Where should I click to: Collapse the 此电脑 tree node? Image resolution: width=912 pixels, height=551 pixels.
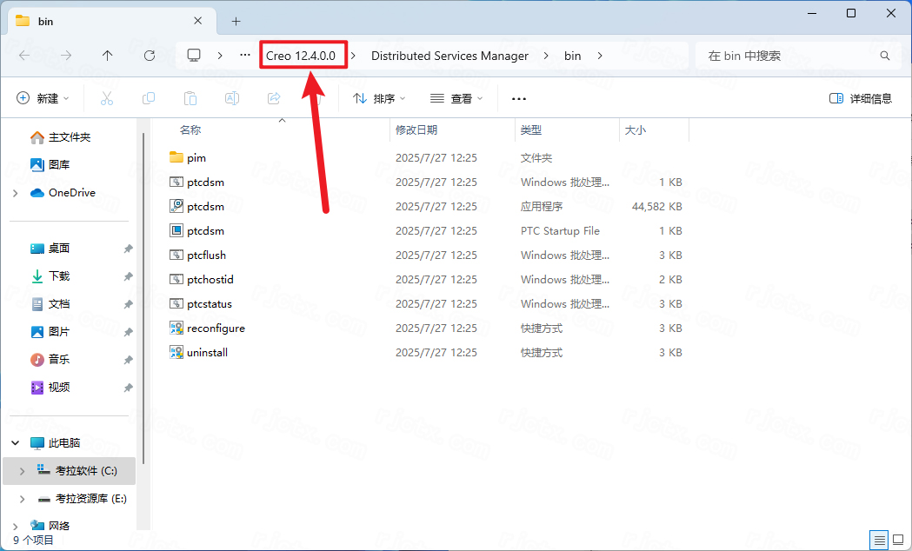tap(16, 443)
